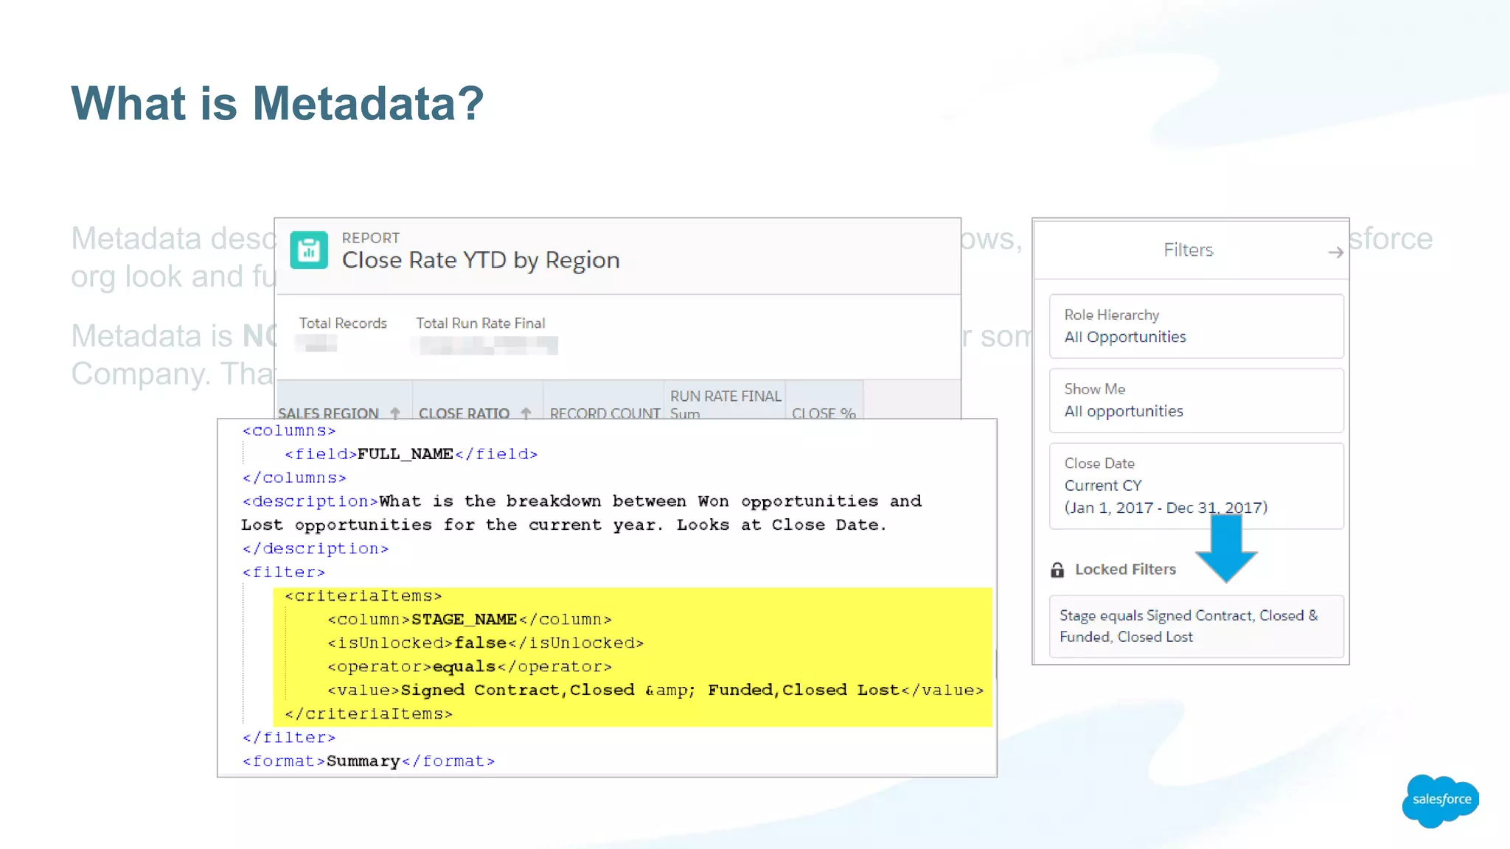
Task: Click the value Signed Contract line in XML
Action: 655,690
